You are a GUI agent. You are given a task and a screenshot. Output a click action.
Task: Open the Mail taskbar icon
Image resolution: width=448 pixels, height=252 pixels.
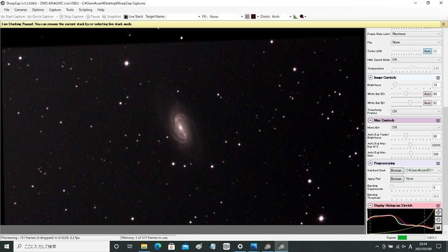coord(185,246)
